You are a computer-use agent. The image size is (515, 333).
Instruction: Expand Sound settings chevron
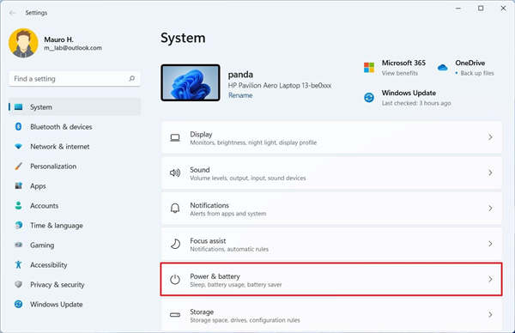(490, 173)
